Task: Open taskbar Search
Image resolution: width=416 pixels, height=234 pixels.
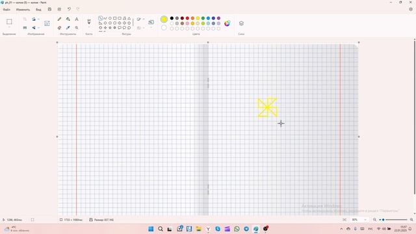Action: [161, 229]
